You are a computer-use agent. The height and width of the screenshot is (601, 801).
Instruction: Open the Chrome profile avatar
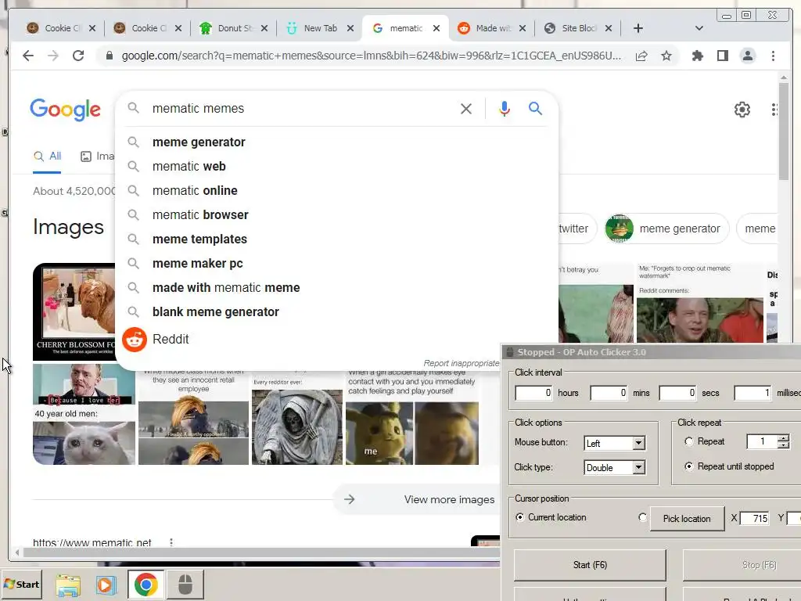pyautogui.click(x=747, y=56)
